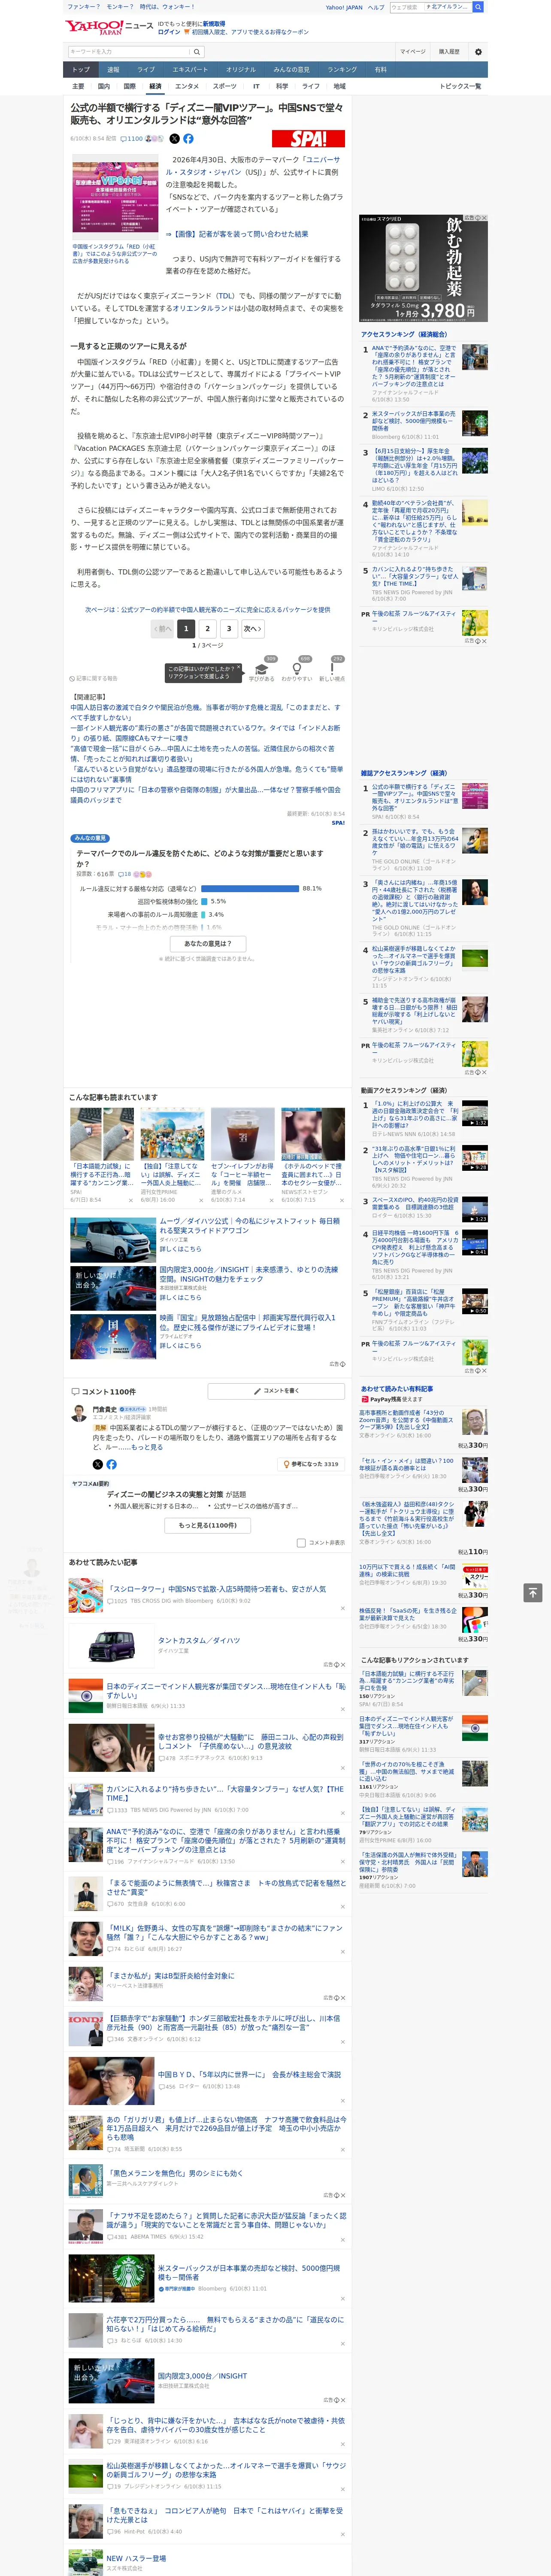Click the もっと見る(1100件) button
This screenshot has height=2576, width=551.
tap(208, 1525)
